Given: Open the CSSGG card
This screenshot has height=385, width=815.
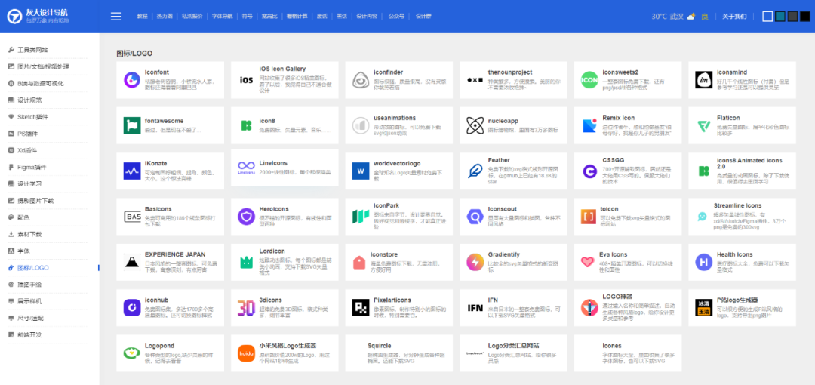Looking at the screenshot, I should coord(628,171).
